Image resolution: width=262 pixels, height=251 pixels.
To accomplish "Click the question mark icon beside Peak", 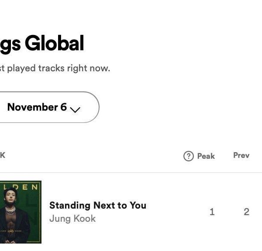I will click(189, 156).
